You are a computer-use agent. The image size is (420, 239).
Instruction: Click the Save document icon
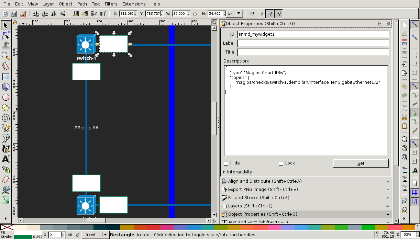tap(405, 42)
